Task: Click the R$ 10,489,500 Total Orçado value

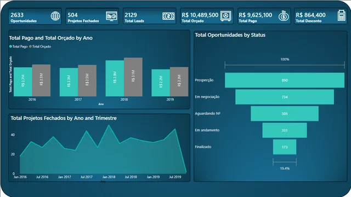Action: tap(200, 15)
